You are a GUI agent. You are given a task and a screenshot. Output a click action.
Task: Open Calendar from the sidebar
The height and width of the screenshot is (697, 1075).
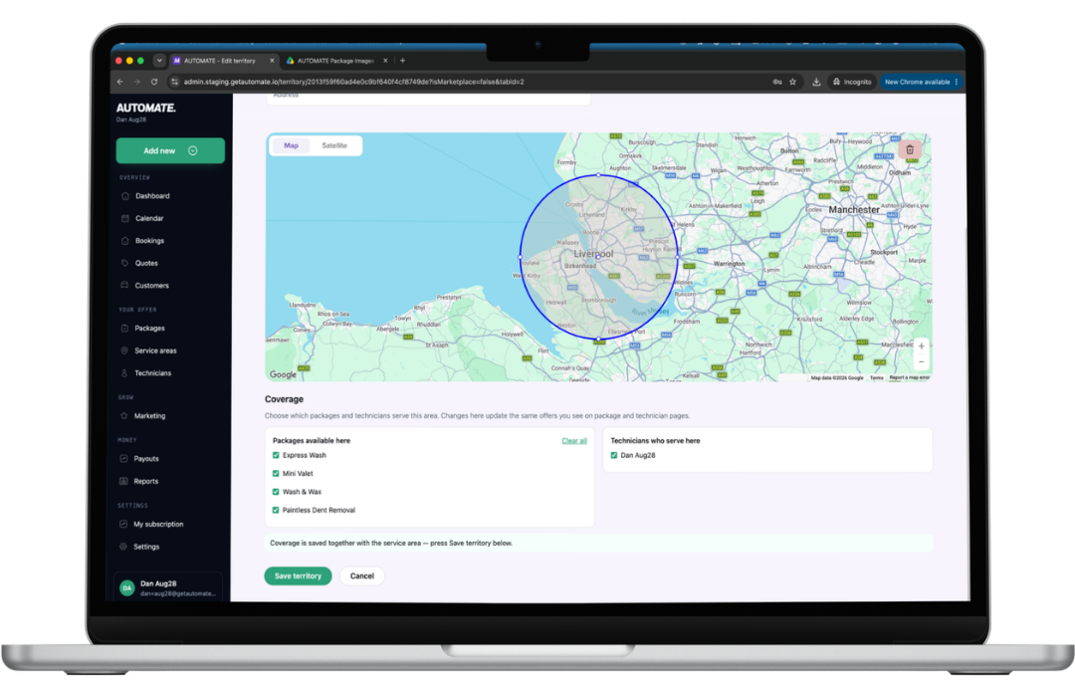148,218
